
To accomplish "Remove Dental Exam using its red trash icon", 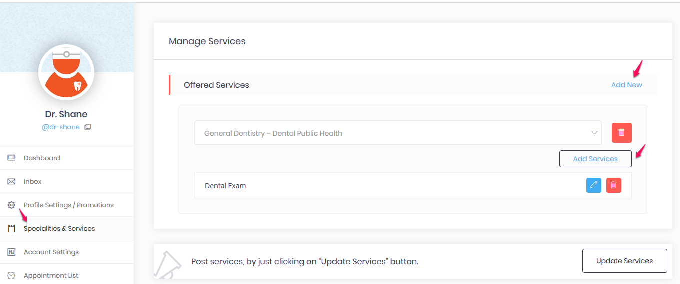I will point(614,185).
